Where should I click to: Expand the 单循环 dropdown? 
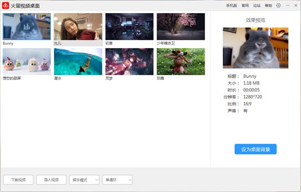[117, 180]
